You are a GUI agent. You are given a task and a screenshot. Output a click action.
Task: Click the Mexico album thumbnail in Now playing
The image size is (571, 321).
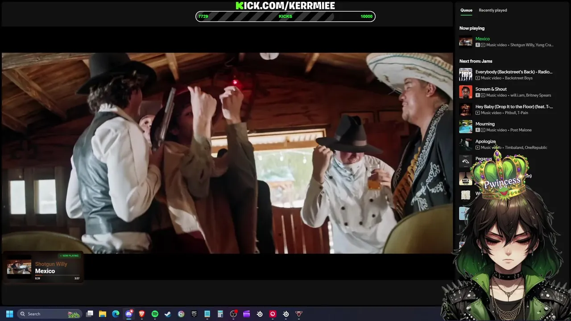click(x=466, y=42)
